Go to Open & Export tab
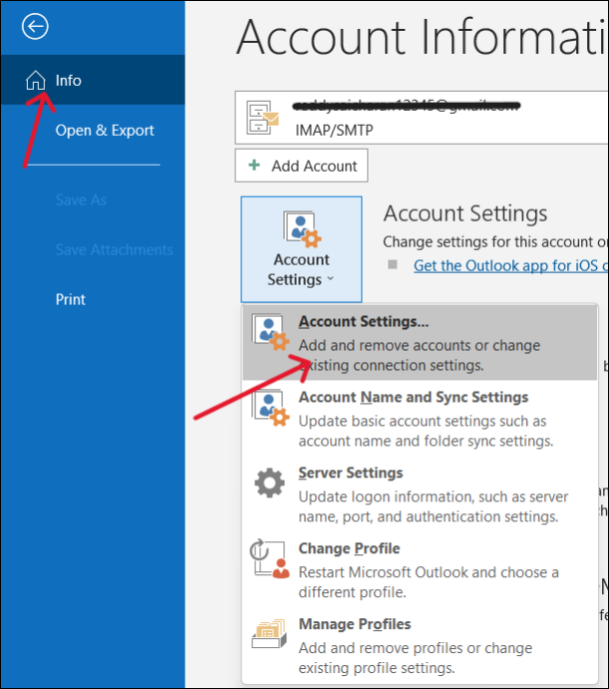Image resolution: width=609 pixels, height=689 pixels. pyautogui.click(x=105, y=130)
